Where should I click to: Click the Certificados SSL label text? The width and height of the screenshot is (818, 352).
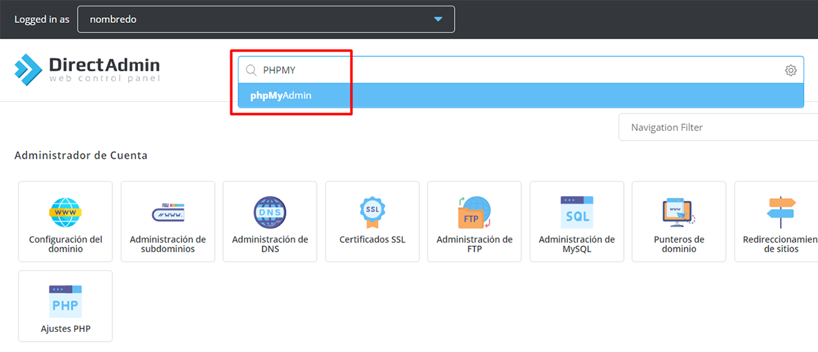pos(372,240)
